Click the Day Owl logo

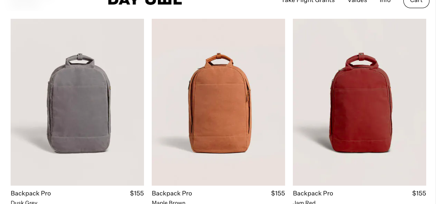[145, 2]
